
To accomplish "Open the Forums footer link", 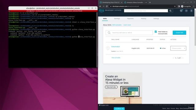I will 173,108.
